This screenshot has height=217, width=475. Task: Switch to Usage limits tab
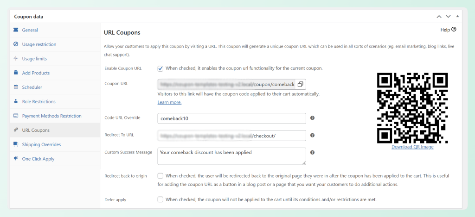pos(55,59)
